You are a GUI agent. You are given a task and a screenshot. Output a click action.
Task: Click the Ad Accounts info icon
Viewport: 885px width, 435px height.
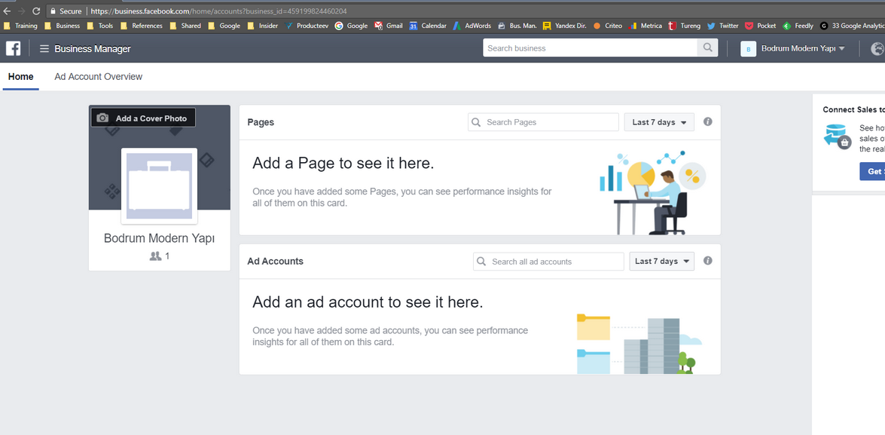[707, 261]
